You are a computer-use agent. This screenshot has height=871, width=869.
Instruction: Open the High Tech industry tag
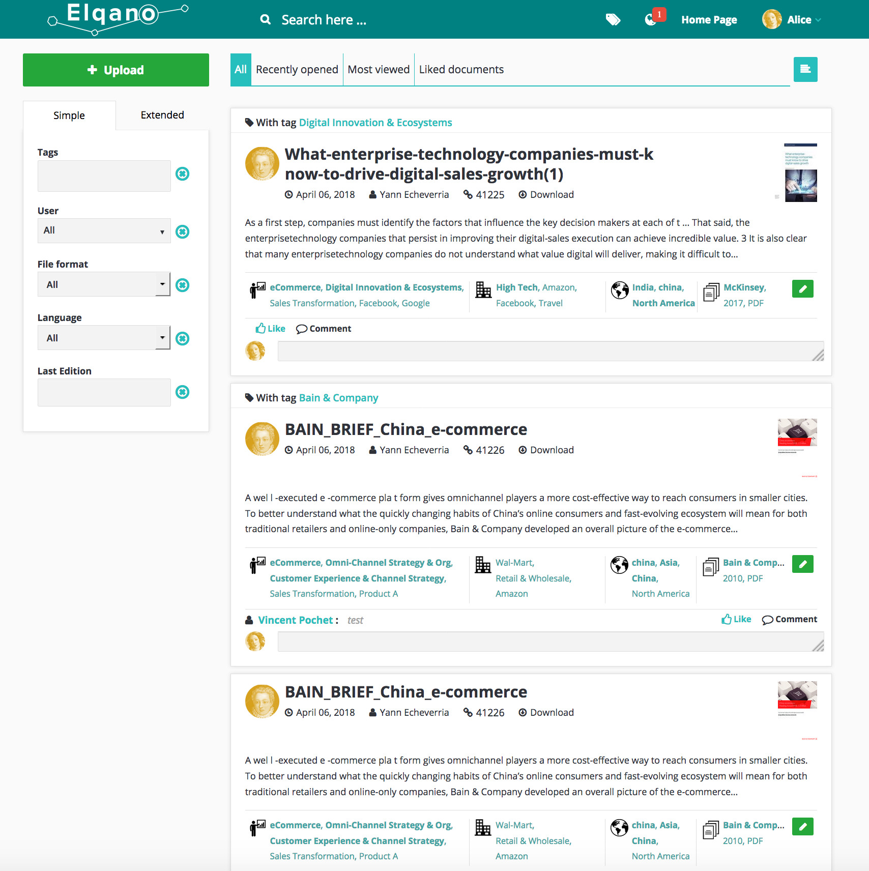[x=517, y=287]
